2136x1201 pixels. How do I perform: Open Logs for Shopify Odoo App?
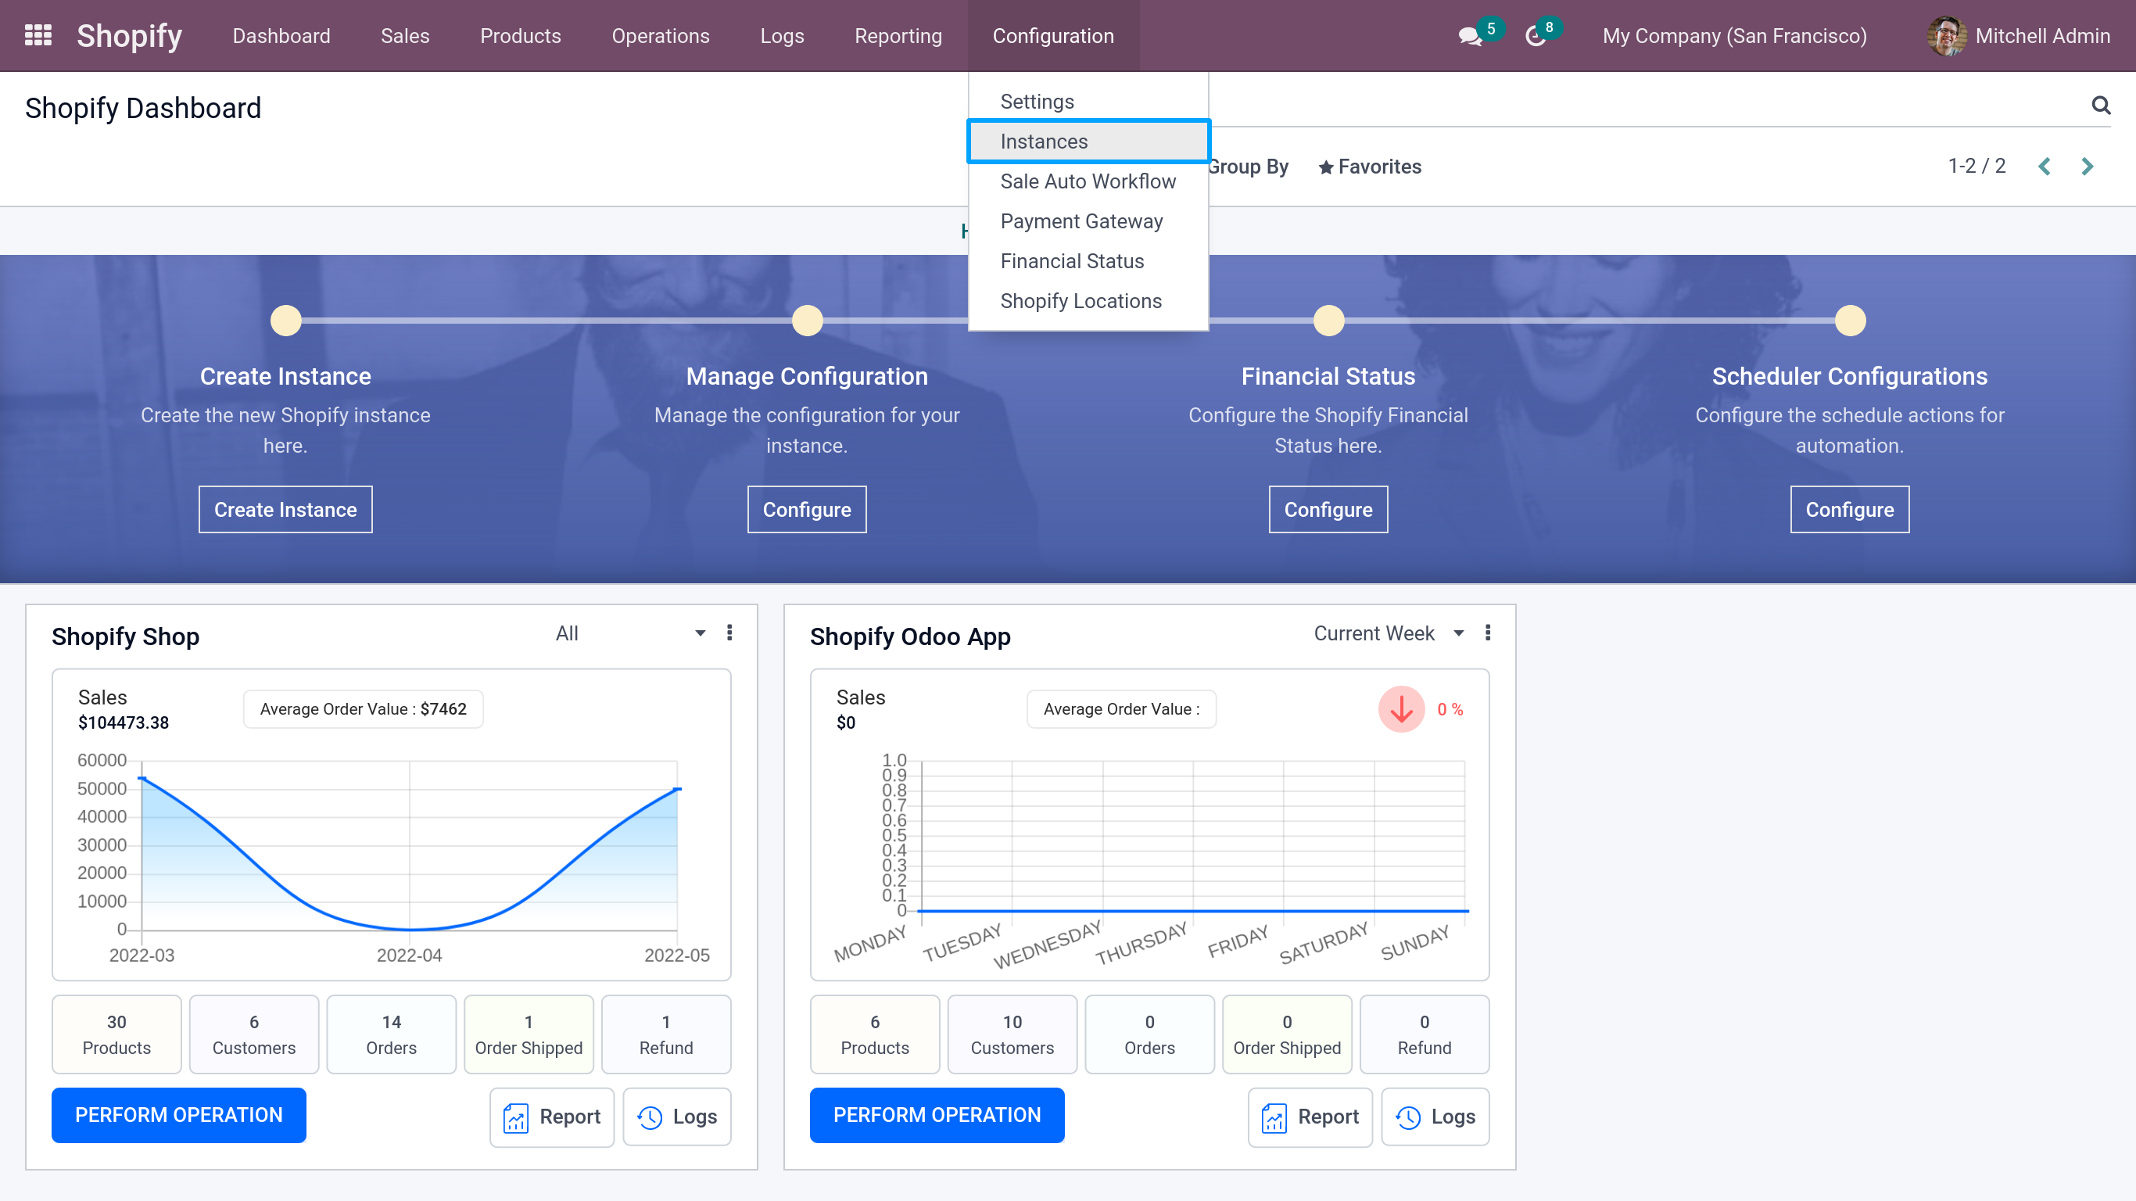point(1435,1117)
